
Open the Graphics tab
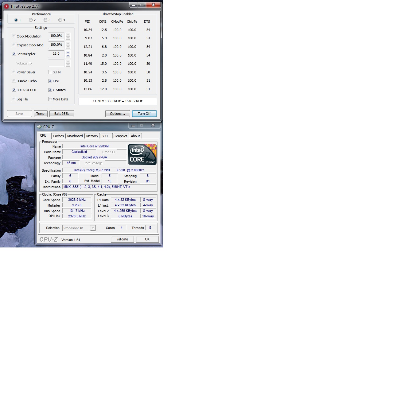point(121,136)
